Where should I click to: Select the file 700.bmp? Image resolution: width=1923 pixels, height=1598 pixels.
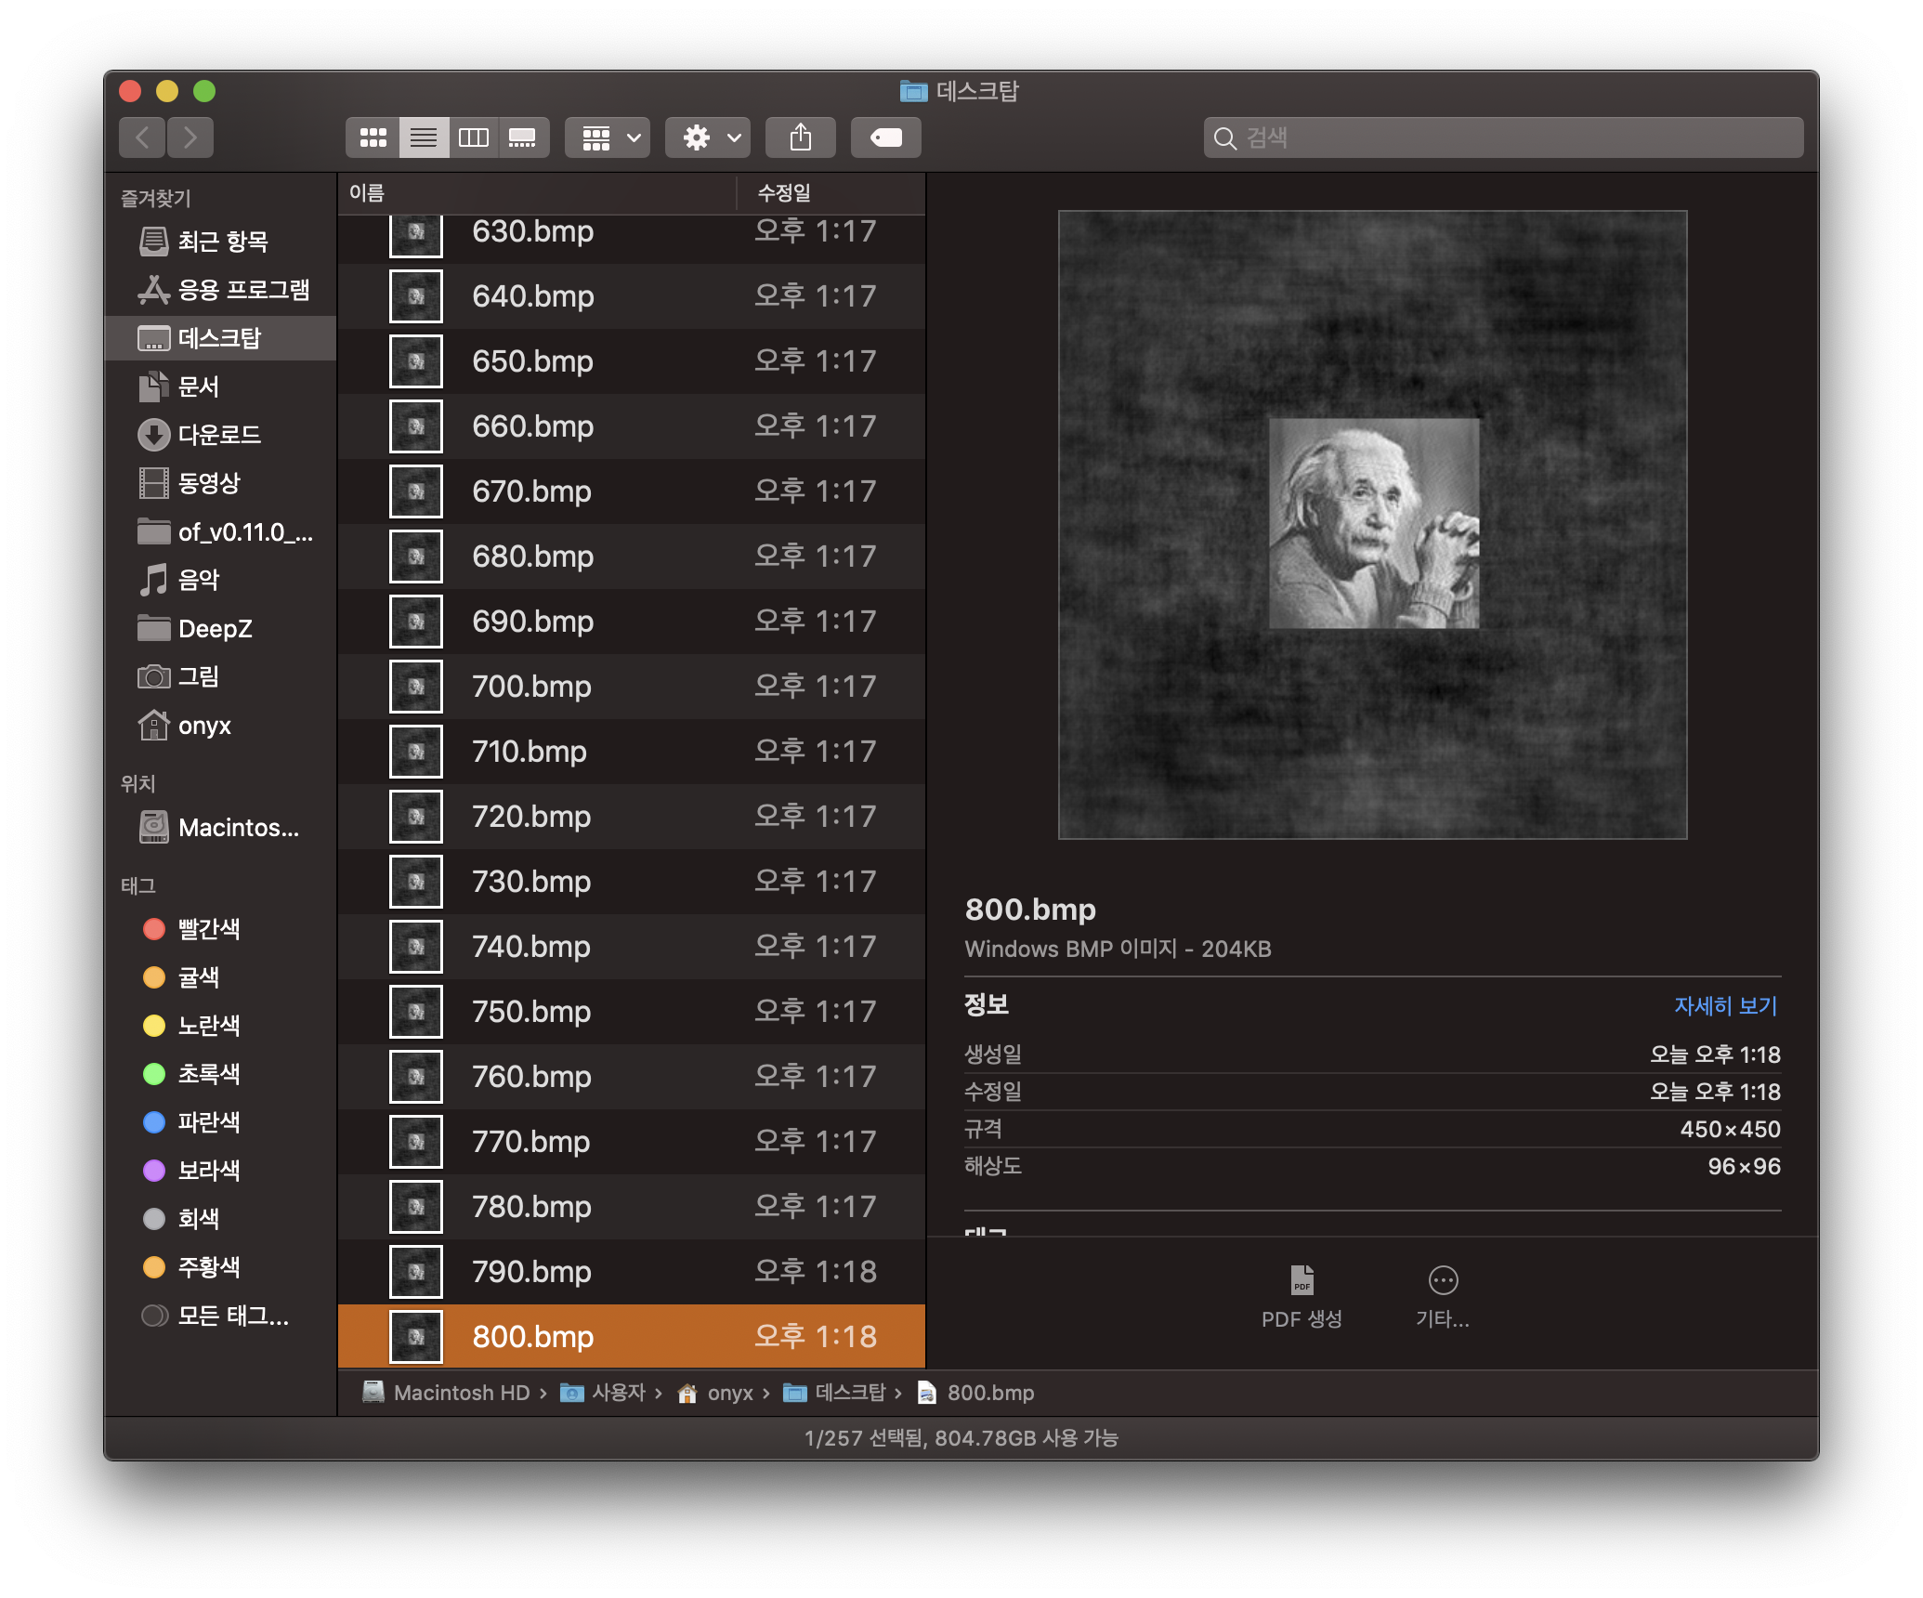tap(531, 687)
